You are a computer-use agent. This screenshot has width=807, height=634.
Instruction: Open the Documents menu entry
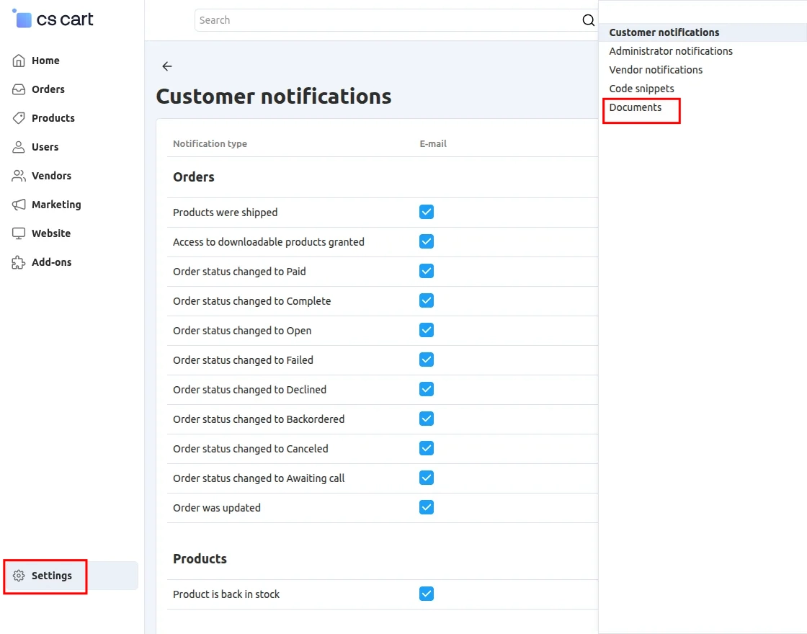pyautogui.click(x=635, y=107)
